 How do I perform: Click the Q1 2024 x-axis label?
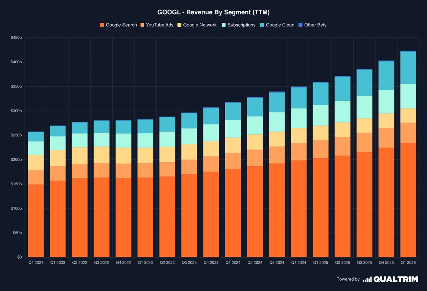click(x=233, y=263)
